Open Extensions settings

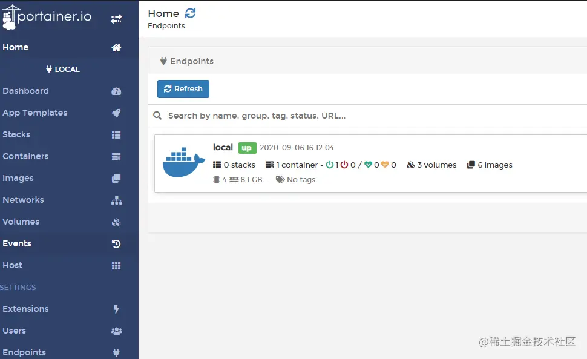tap(25, 309)
